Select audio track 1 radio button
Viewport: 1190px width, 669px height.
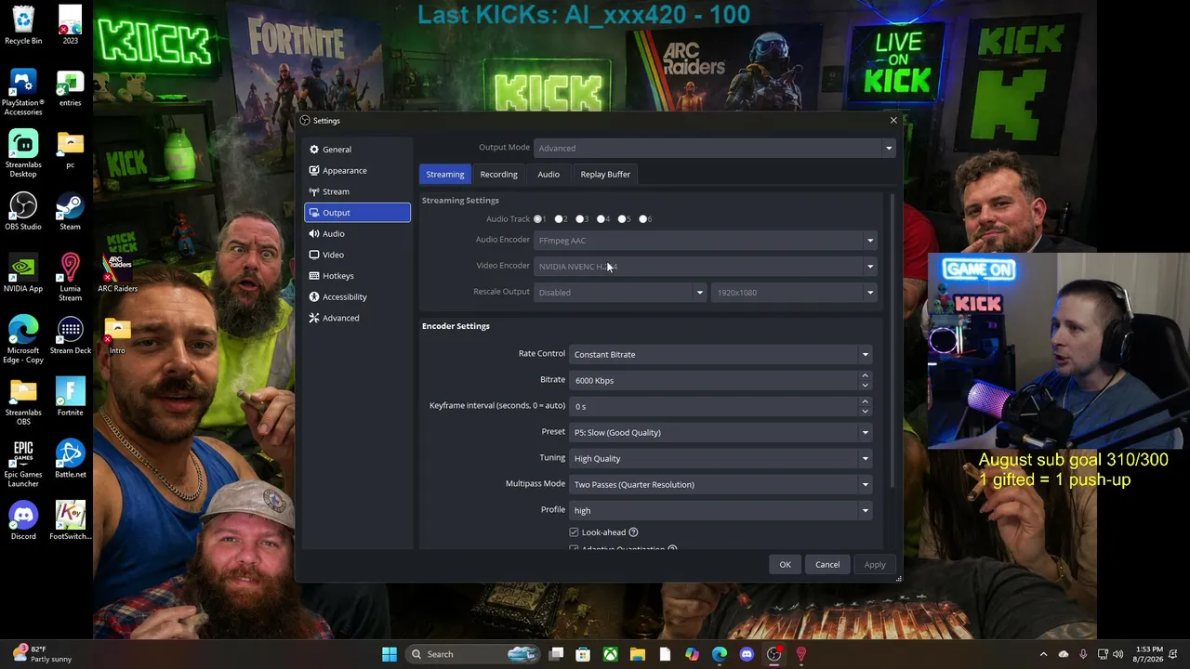pos(538,219)
